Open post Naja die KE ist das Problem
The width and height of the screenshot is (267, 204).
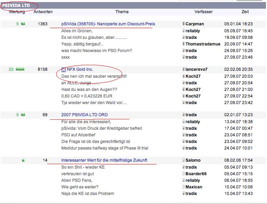tap(88, 194)
